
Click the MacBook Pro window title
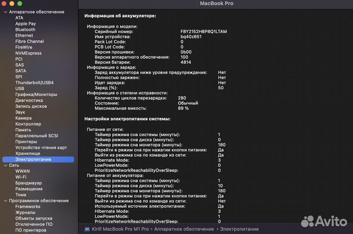(217, 3)
